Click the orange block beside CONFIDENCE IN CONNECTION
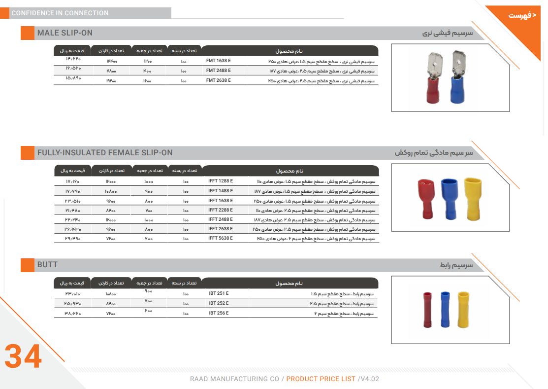This screenshot has height=389, width=548. pyautogui.click(x=4, y=13)
